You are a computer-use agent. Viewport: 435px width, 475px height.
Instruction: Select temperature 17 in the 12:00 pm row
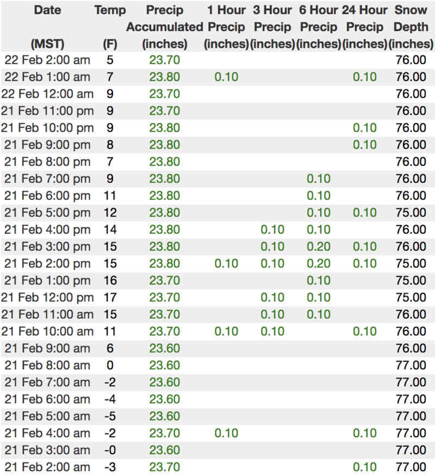110,298
